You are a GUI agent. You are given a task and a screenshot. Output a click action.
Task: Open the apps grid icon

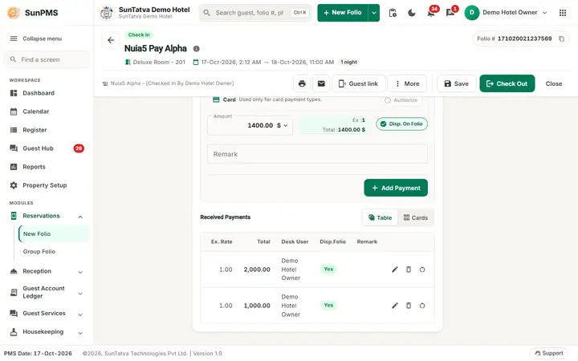(563, 13)
